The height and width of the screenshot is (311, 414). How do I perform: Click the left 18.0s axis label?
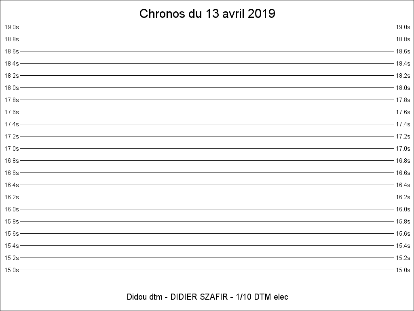pos(12,88)
